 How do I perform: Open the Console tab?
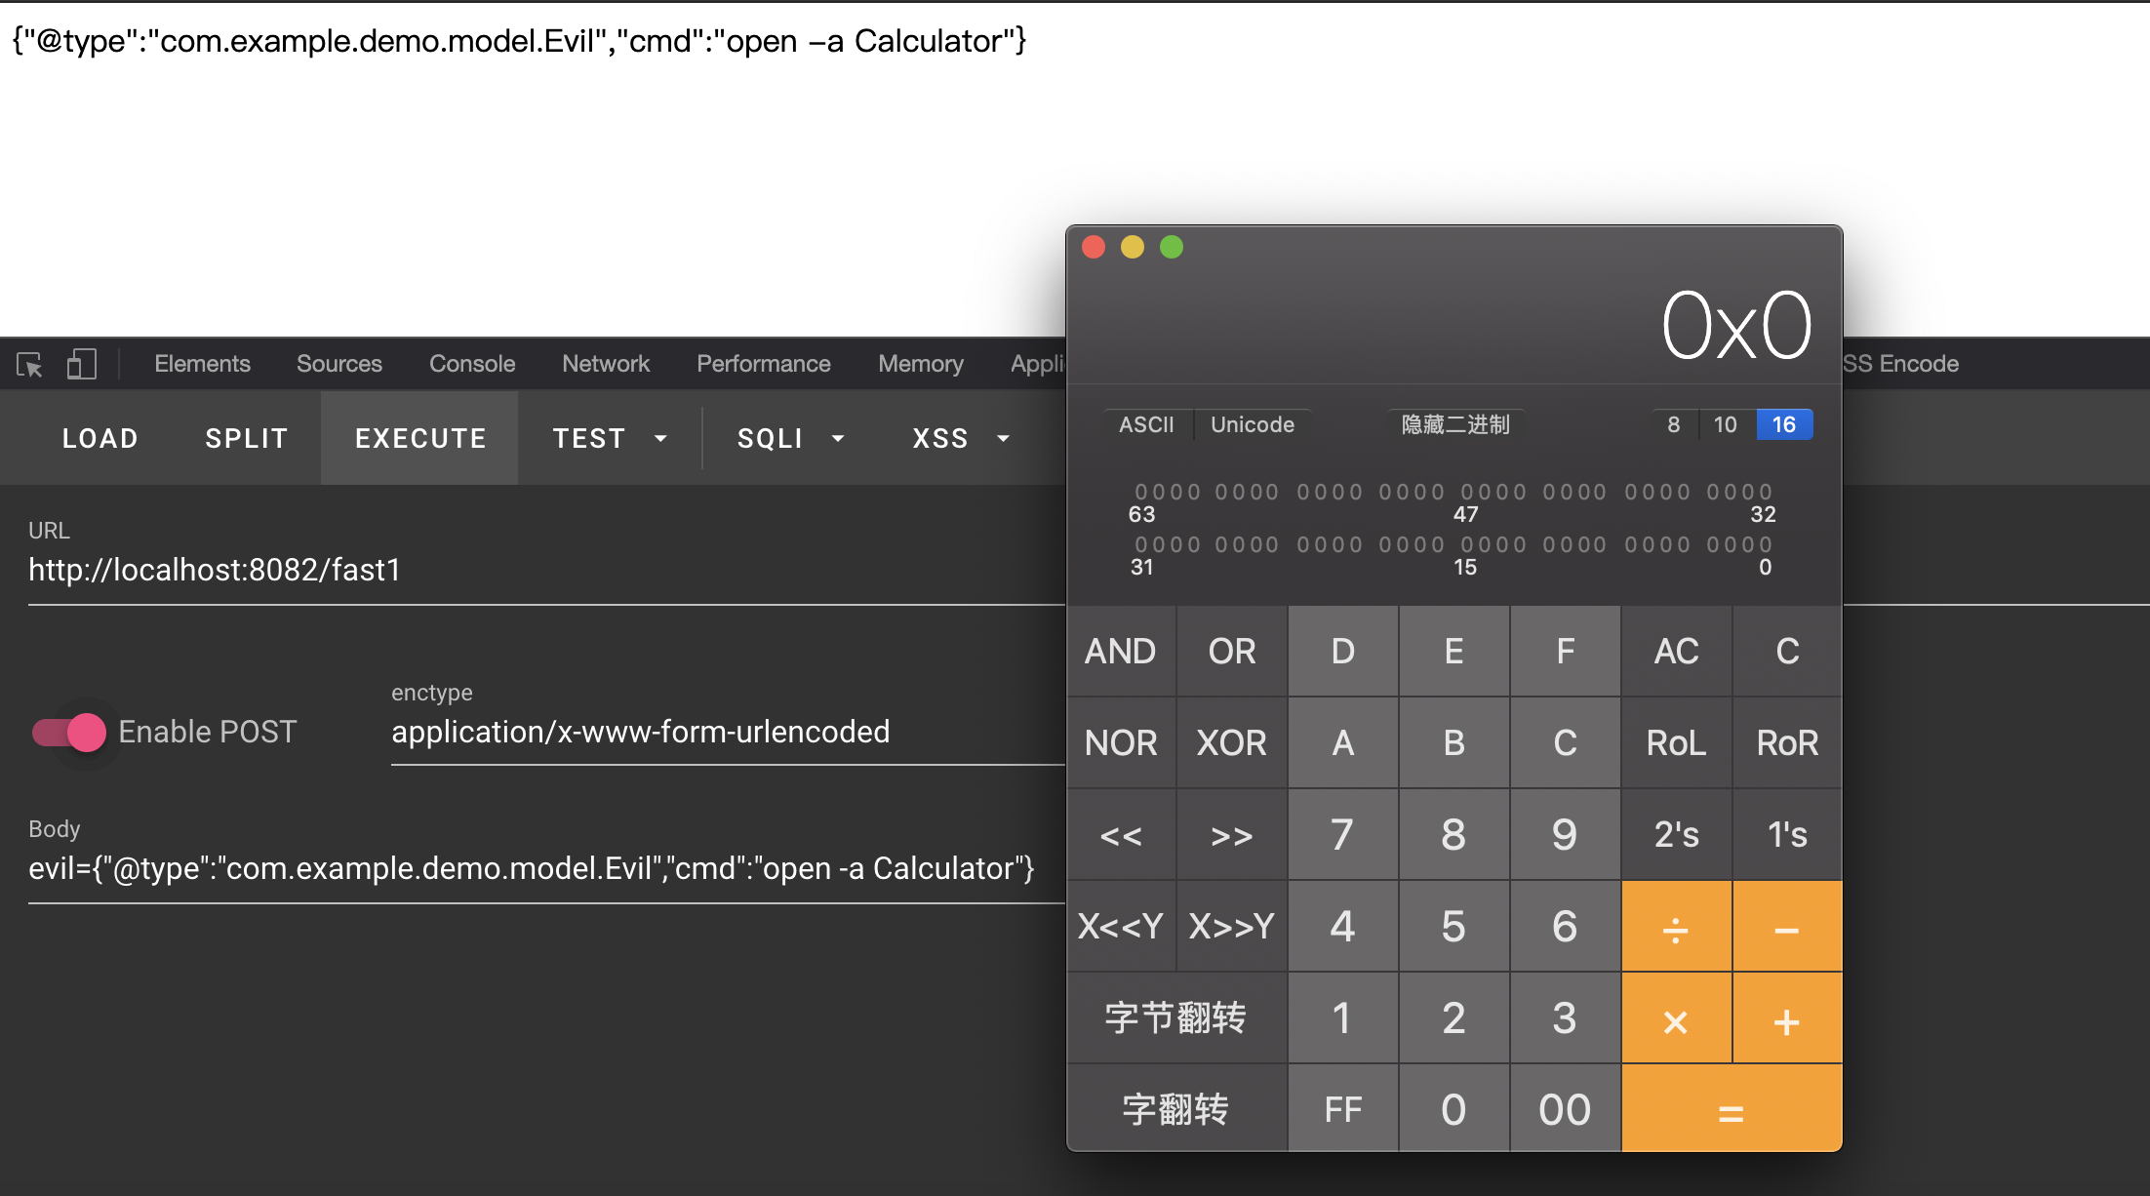471,364
